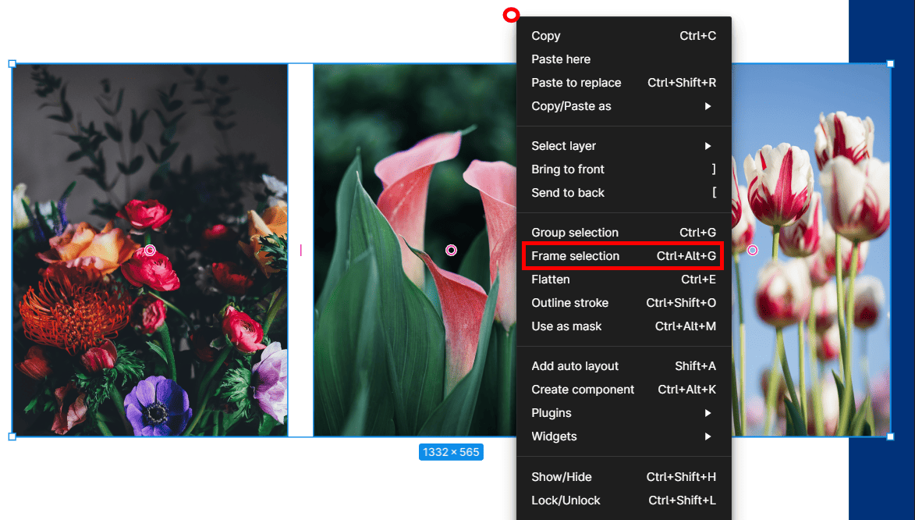This screenshot has width=915, height=520.
Task: Click the bouquet image center handle
Action: (150, 250)
